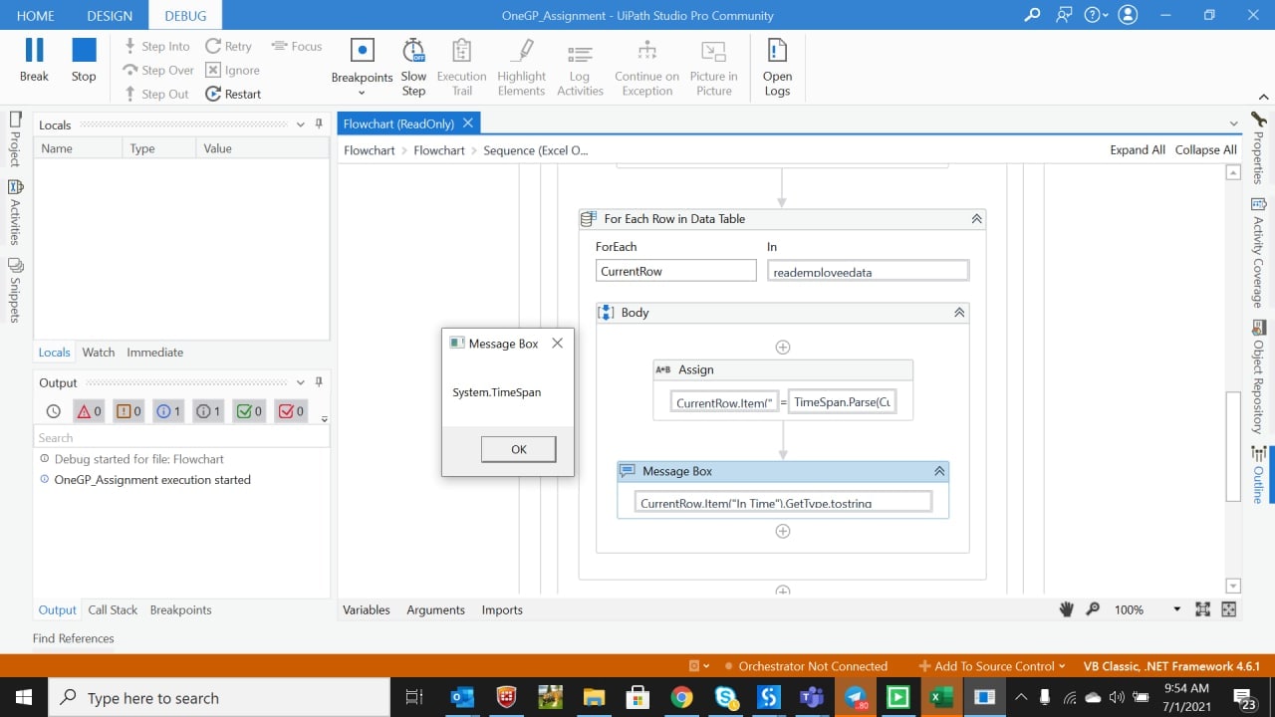Open the Project side panel
1275x717 pixels.
tap(15, 138)
